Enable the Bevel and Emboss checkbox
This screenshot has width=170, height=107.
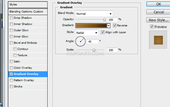tap(11, 43)
